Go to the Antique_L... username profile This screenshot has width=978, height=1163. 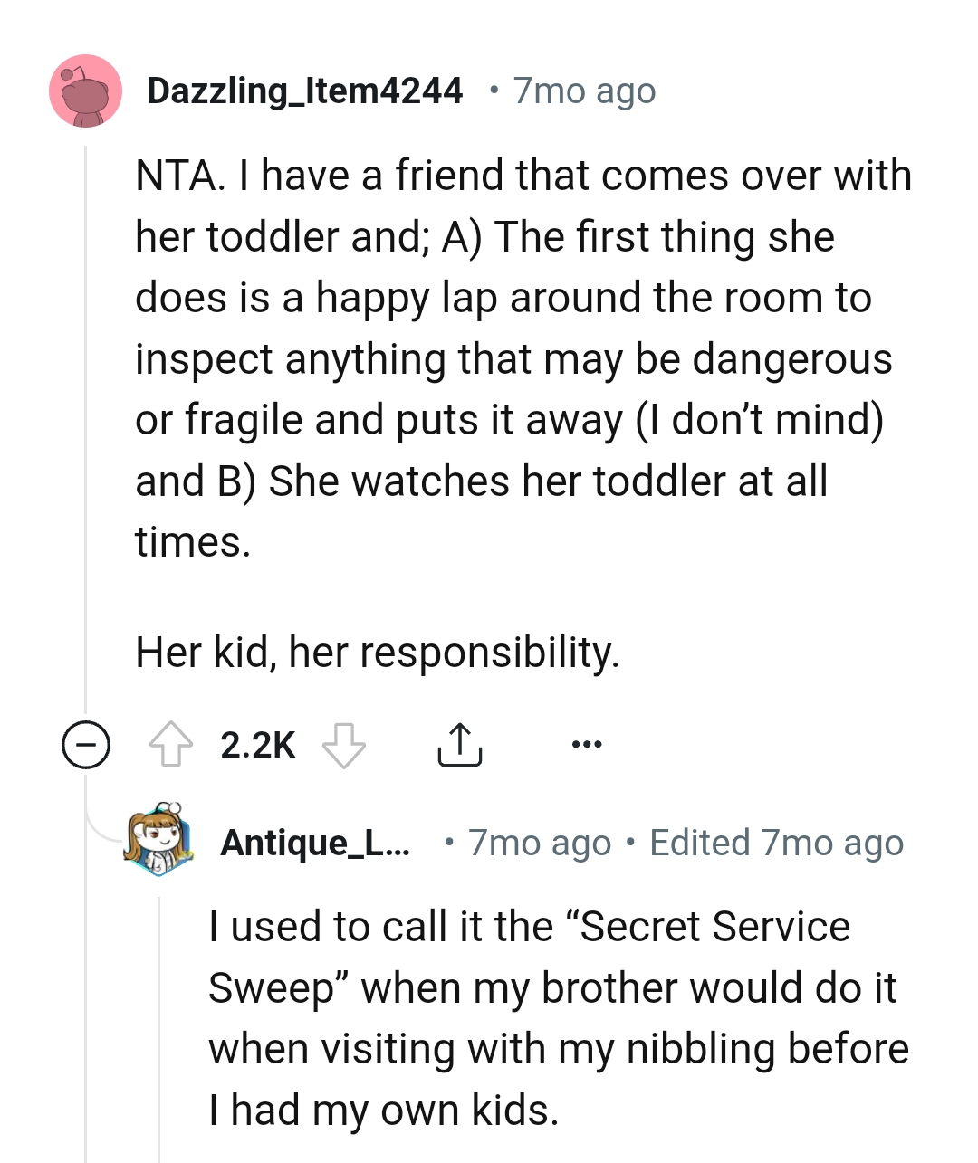point(314,843)
